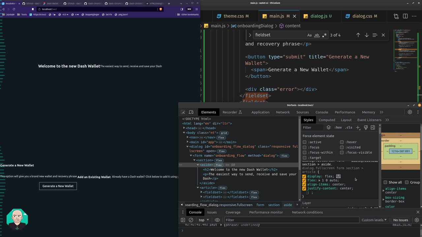
Task: Reload the browser page
Action: 14,9
